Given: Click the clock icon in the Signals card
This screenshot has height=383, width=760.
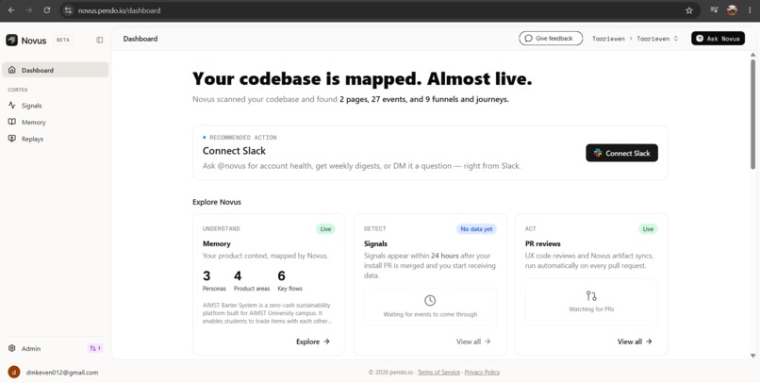Looking at the screenshot, I should tap(430, 301).
